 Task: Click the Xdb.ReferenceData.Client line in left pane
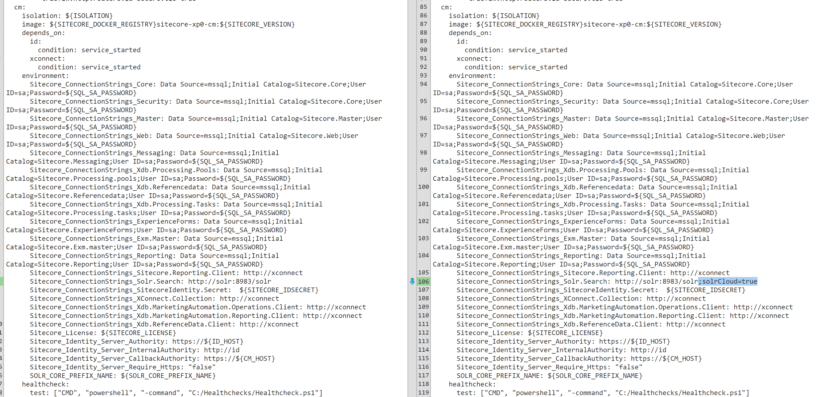164,324
